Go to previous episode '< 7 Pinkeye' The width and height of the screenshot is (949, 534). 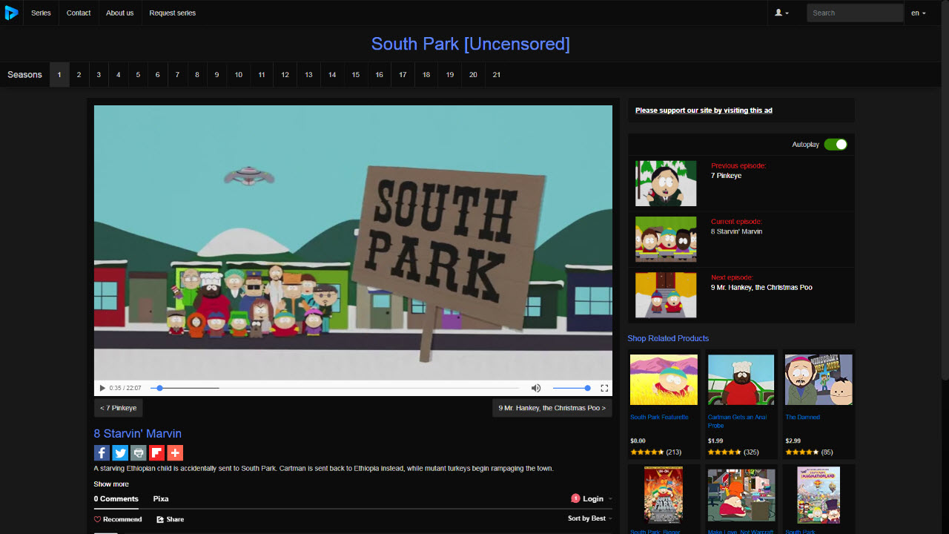point(119,408)
